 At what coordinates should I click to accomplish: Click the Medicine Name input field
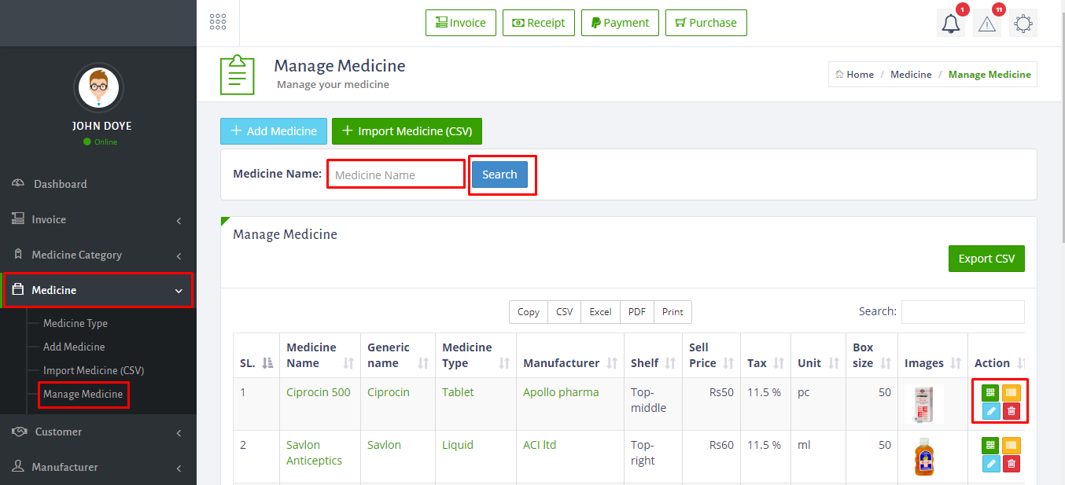[396, 175]
